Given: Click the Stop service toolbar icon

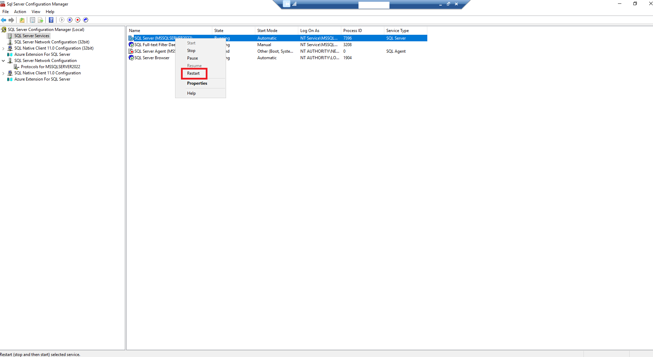Looking at the screenshot, I should (78, 20).
